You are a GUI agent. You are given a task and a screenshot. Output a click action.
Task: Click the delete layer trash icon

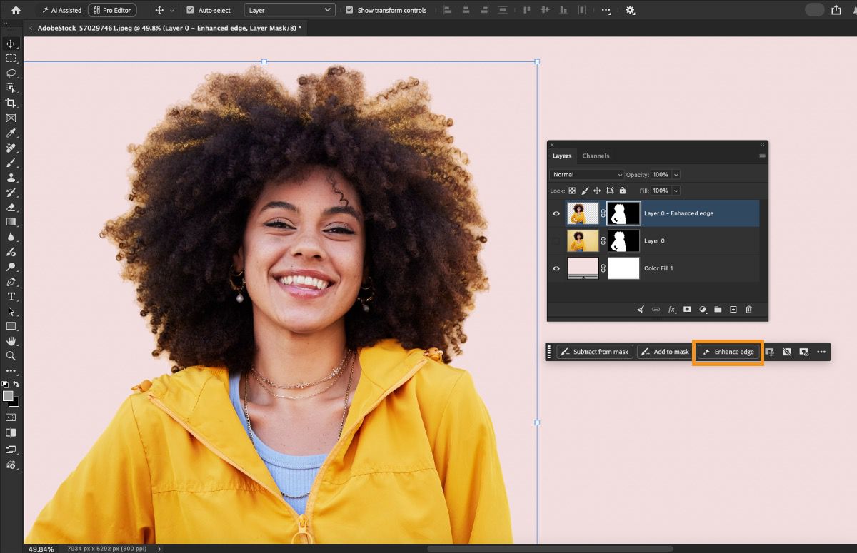[748, 310]
